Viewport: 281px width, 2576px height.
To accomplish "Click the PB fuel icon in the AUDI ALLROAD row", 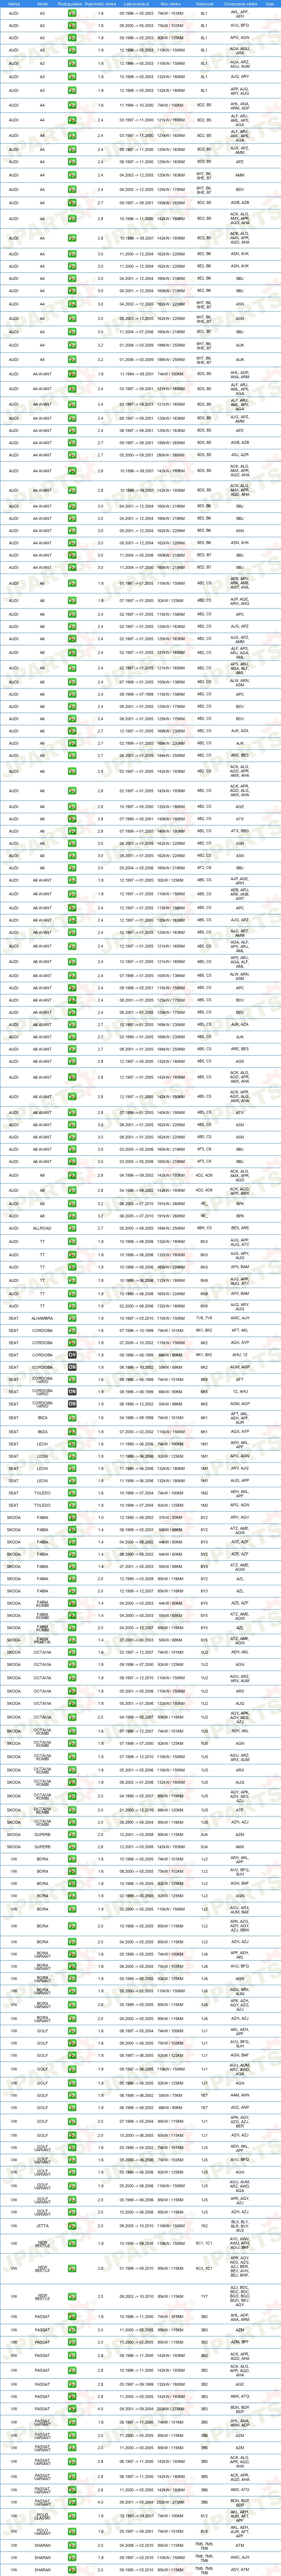I will pos(72,1227).
